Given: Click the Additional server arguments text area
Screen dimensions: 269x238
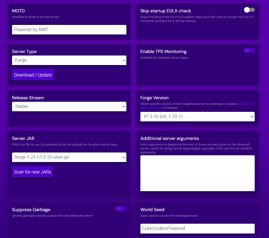Looking at the screenshot, I should (198, 173).
